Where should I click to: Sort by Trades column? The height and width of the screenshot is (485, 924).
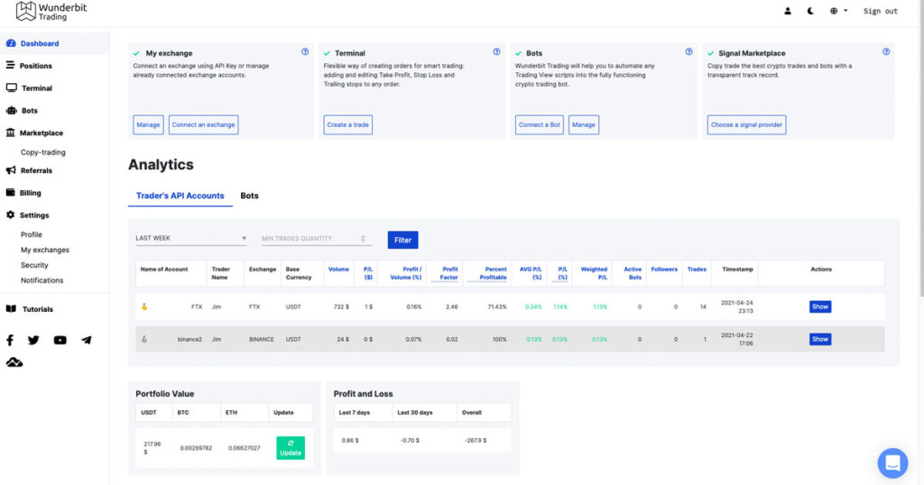[697, 270]
